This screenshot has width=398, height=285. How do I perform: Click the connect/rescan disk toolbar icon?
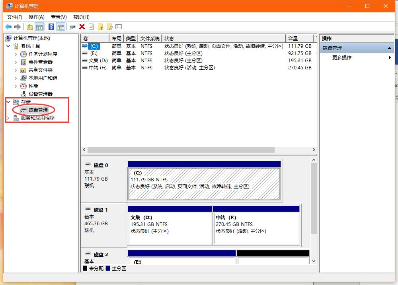pyautogui.click(x=72, y=27)
